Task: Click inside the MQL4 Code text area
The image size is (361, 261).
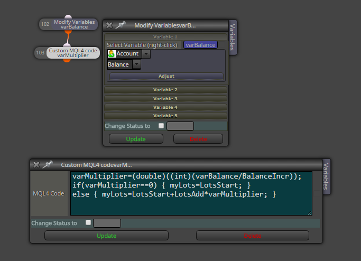Action: pyautogui.click(x=191, y=193)
